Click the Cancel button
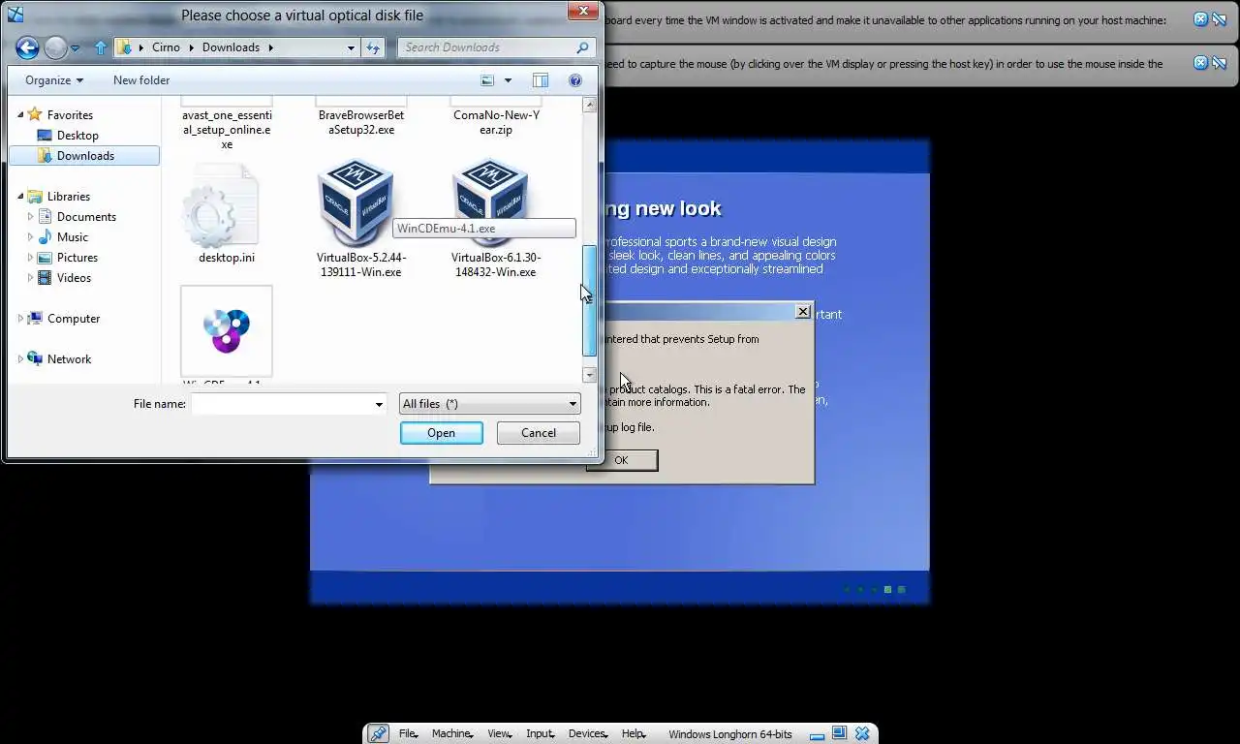 539,433
